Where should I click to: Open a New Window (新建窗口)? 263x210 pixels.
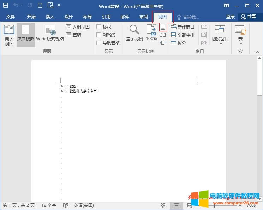[183, 27]
